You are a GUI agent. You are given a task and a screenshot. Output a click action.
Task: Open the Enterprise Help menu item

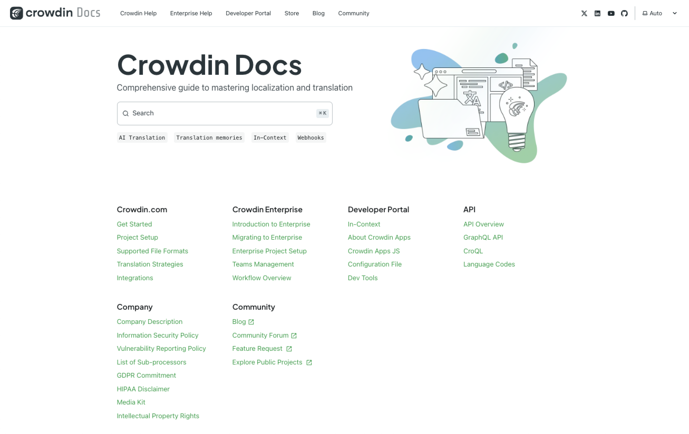coord(191,13)
